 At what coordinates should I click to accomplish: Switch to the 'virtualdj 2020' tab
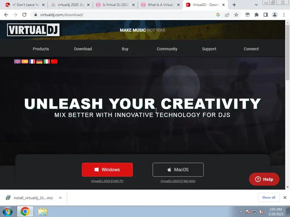tap(70, 5)
